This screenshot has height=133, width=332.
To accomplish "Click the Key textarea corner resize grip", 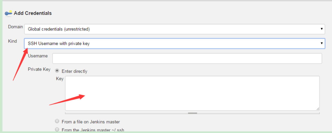I will (318, 109).
